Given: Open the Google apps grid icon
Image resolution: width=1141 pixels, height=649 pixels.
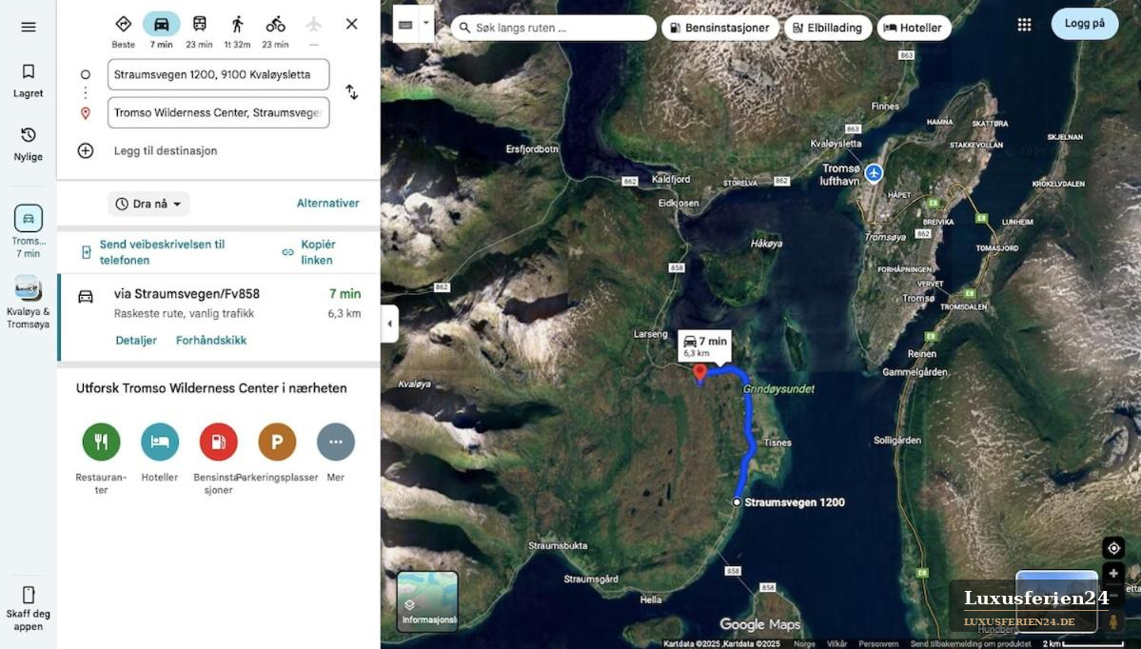Looking at the screenshot, I should [1024, 25].
